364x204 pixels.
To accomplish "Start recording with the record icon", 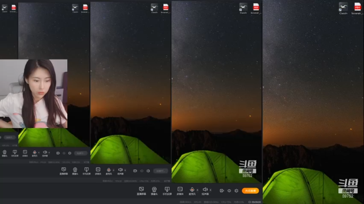I will point(222,190).
